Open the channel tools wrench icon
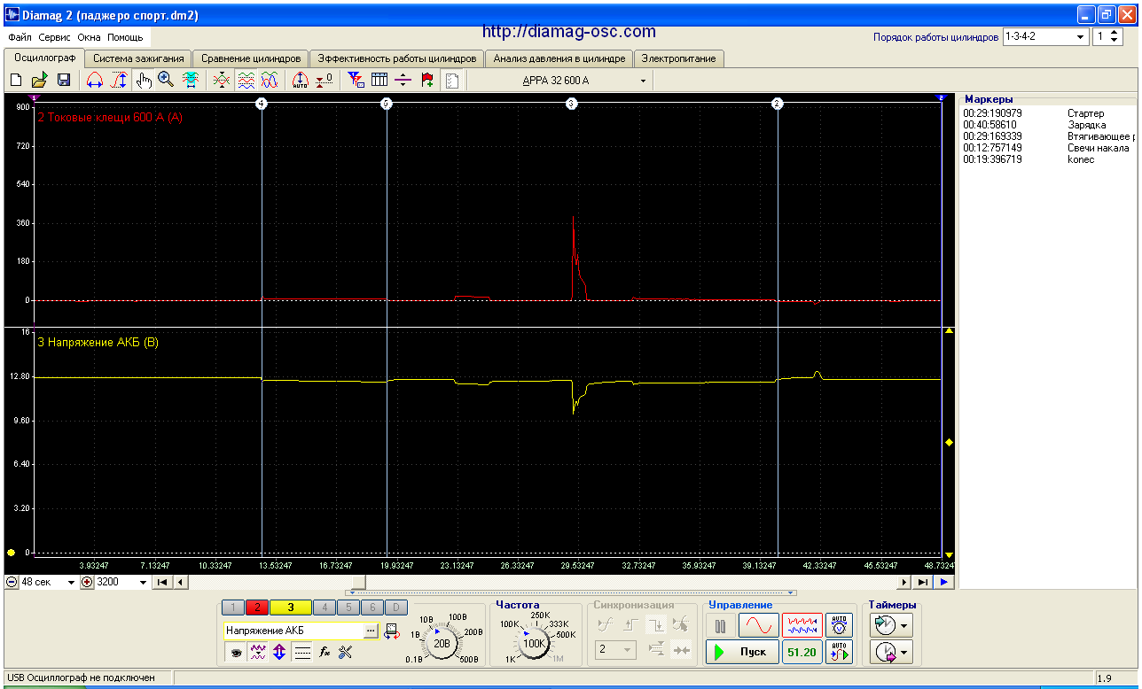 coord(346,653)
